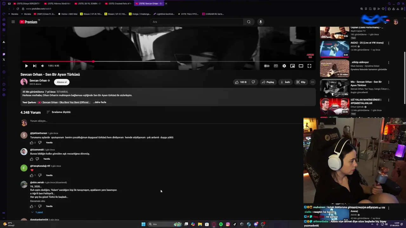This screenshot has width=406, height=228.
Task: Open UZİ YALAN MAKİNESİNDE thumbnail
Action: coord(334,106)
